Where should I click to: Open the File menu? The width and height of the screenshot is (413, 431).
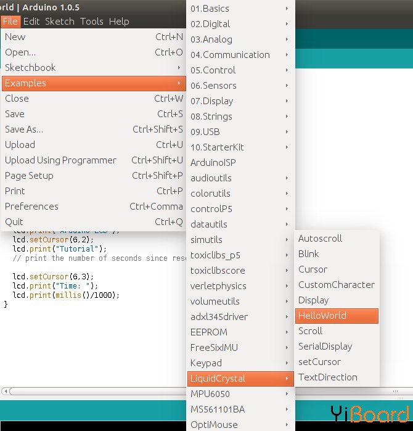pyautogui.click(x=10, y=22)
